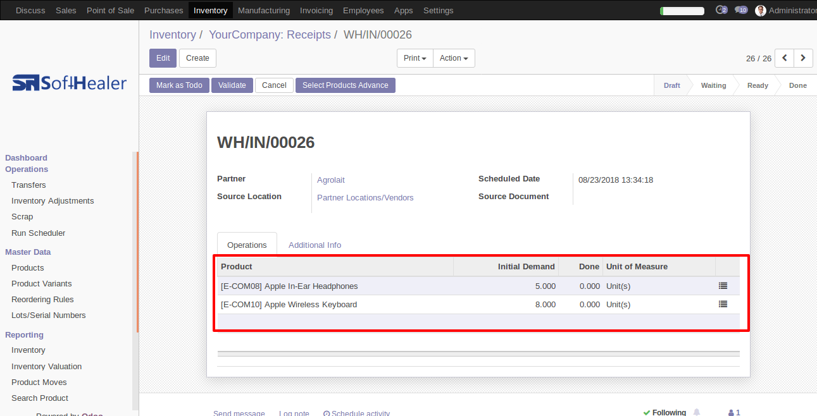817x416 pixels.
Task: Click the followers count person icon
Action: coord(734,412)
